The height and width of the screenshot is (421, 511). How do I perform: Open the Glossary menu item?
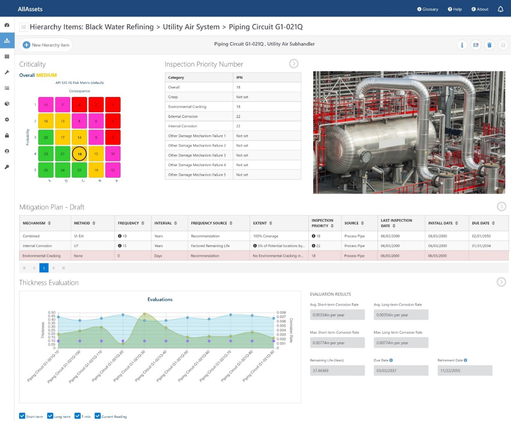[427, 9]
